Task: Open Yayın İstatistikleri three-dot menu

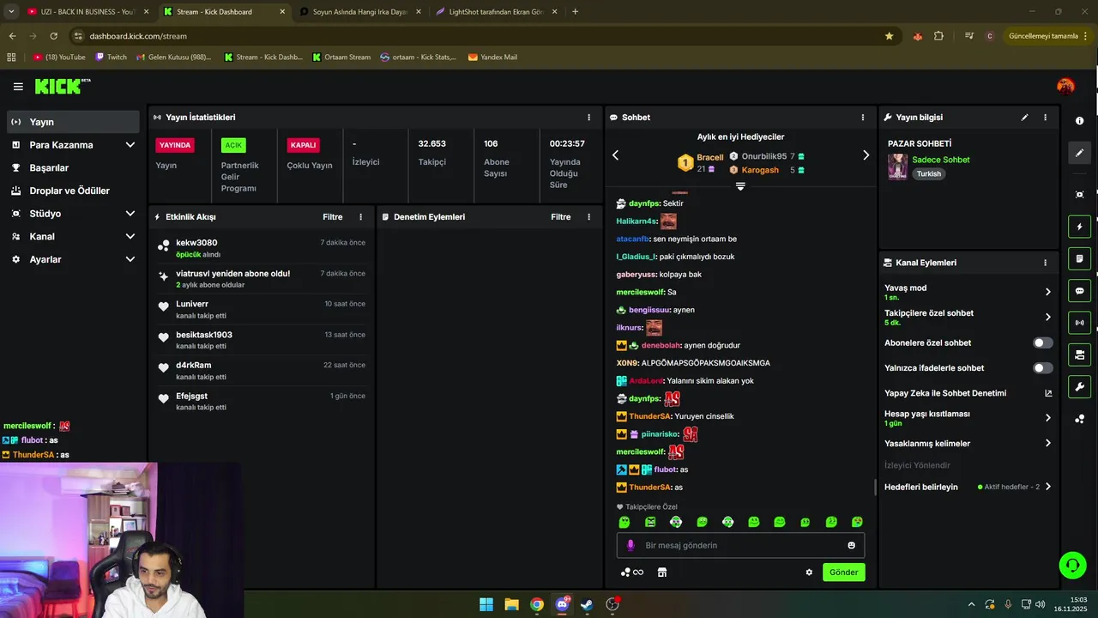Action: (x=588, y=118)
